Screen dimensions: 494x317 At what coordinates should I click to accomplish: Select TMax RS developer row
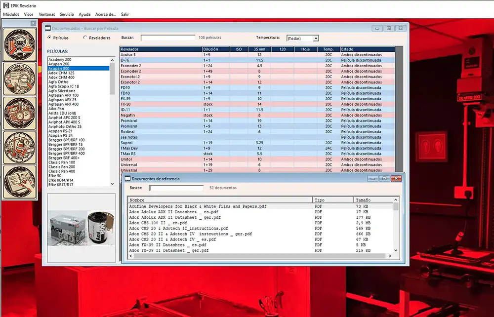point(257,154)
